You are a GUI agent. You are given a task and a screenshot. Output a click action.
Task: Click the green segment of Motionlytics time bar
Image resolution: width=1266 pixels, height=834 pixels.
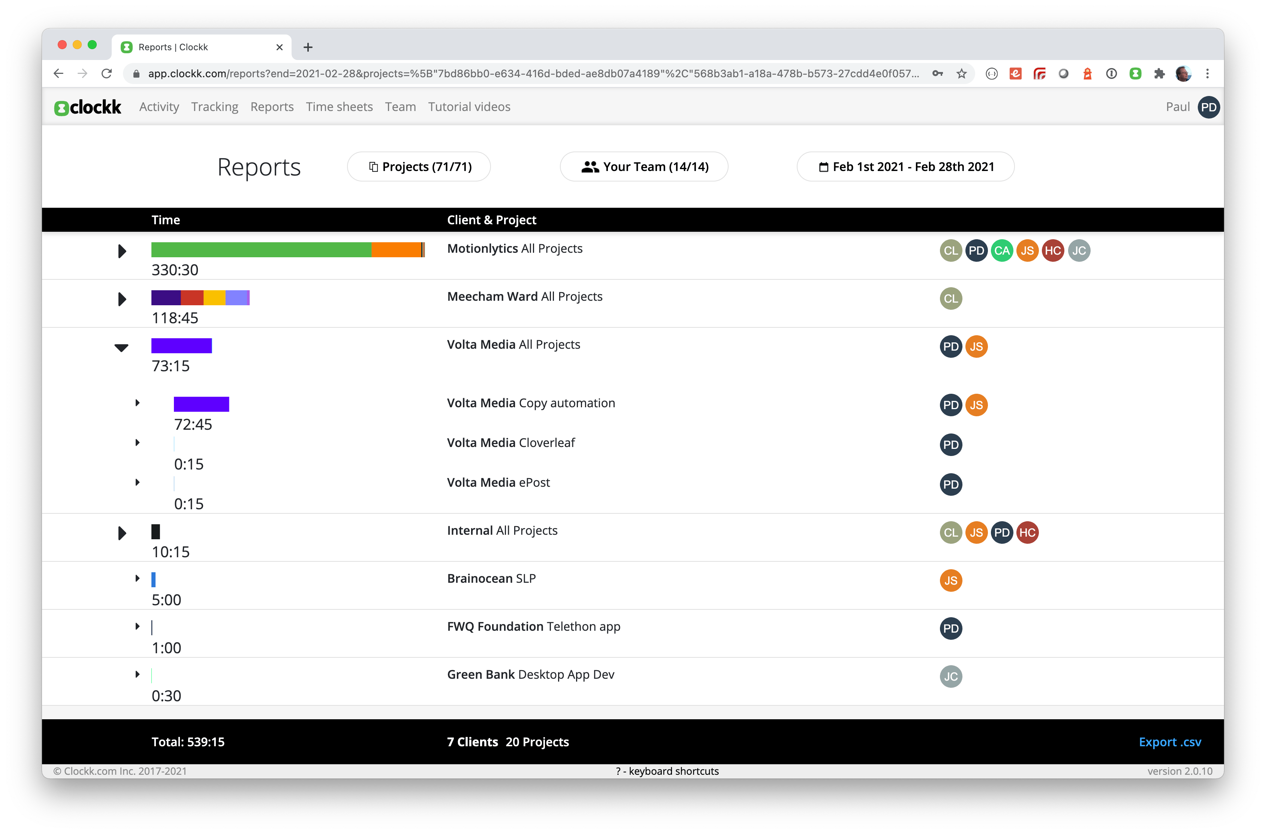click(261, 250)
